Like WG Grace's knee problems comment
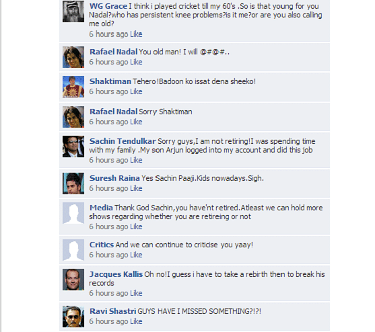Viewport: 375px width, 332px height. (x=136, y=34)
